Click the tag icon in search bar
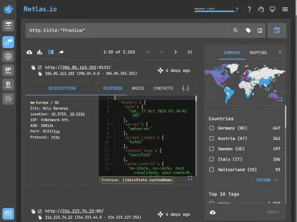This screenshot has width=297, height=222. [x=248, y=30]
